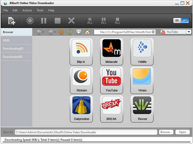
Task: Click the New Download add-task icon
Action: click(x=12, y=21)
